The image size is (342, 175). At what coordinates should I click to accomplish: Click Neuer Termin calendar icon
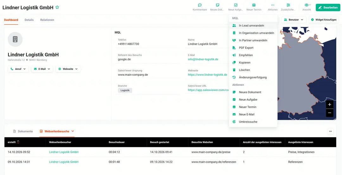point(254,5)
